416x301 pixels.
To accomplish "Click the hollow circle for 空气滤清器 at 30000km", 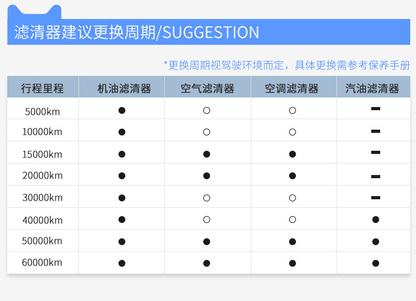I will 206,198.
